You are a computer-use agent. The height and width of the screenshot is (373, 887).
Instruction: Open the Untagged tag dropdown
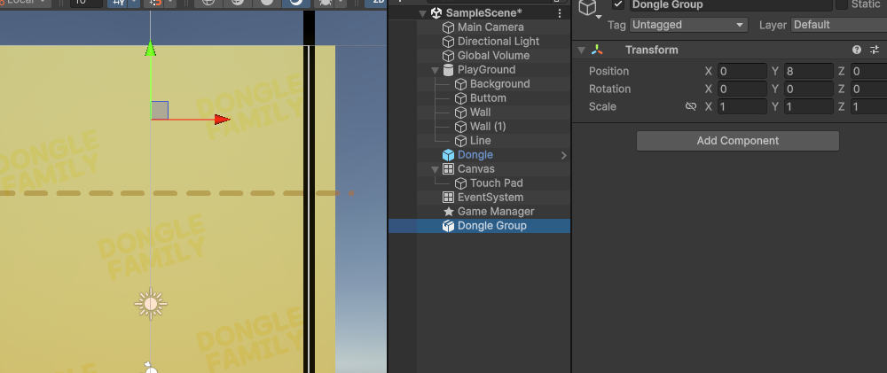point(689,25)
